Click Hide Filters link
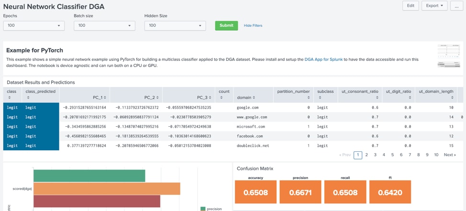The width and height of the screenshot is (466, 211). 253,25
